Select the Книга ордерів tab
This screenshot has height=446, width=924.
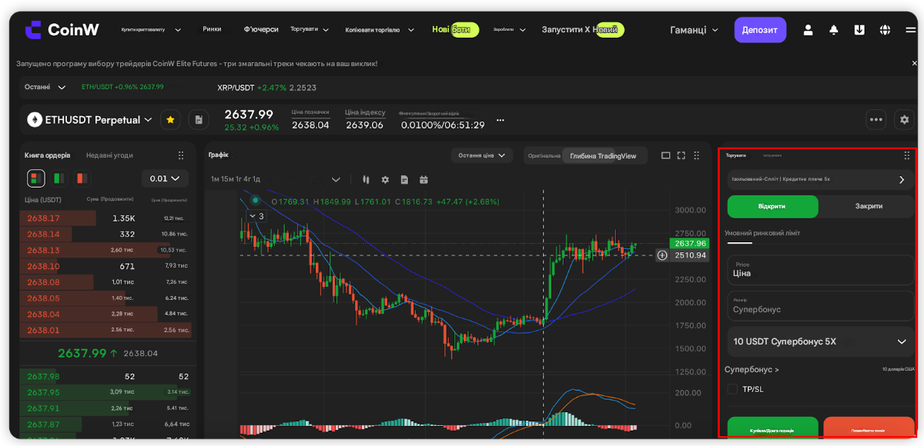pos(47,155)
